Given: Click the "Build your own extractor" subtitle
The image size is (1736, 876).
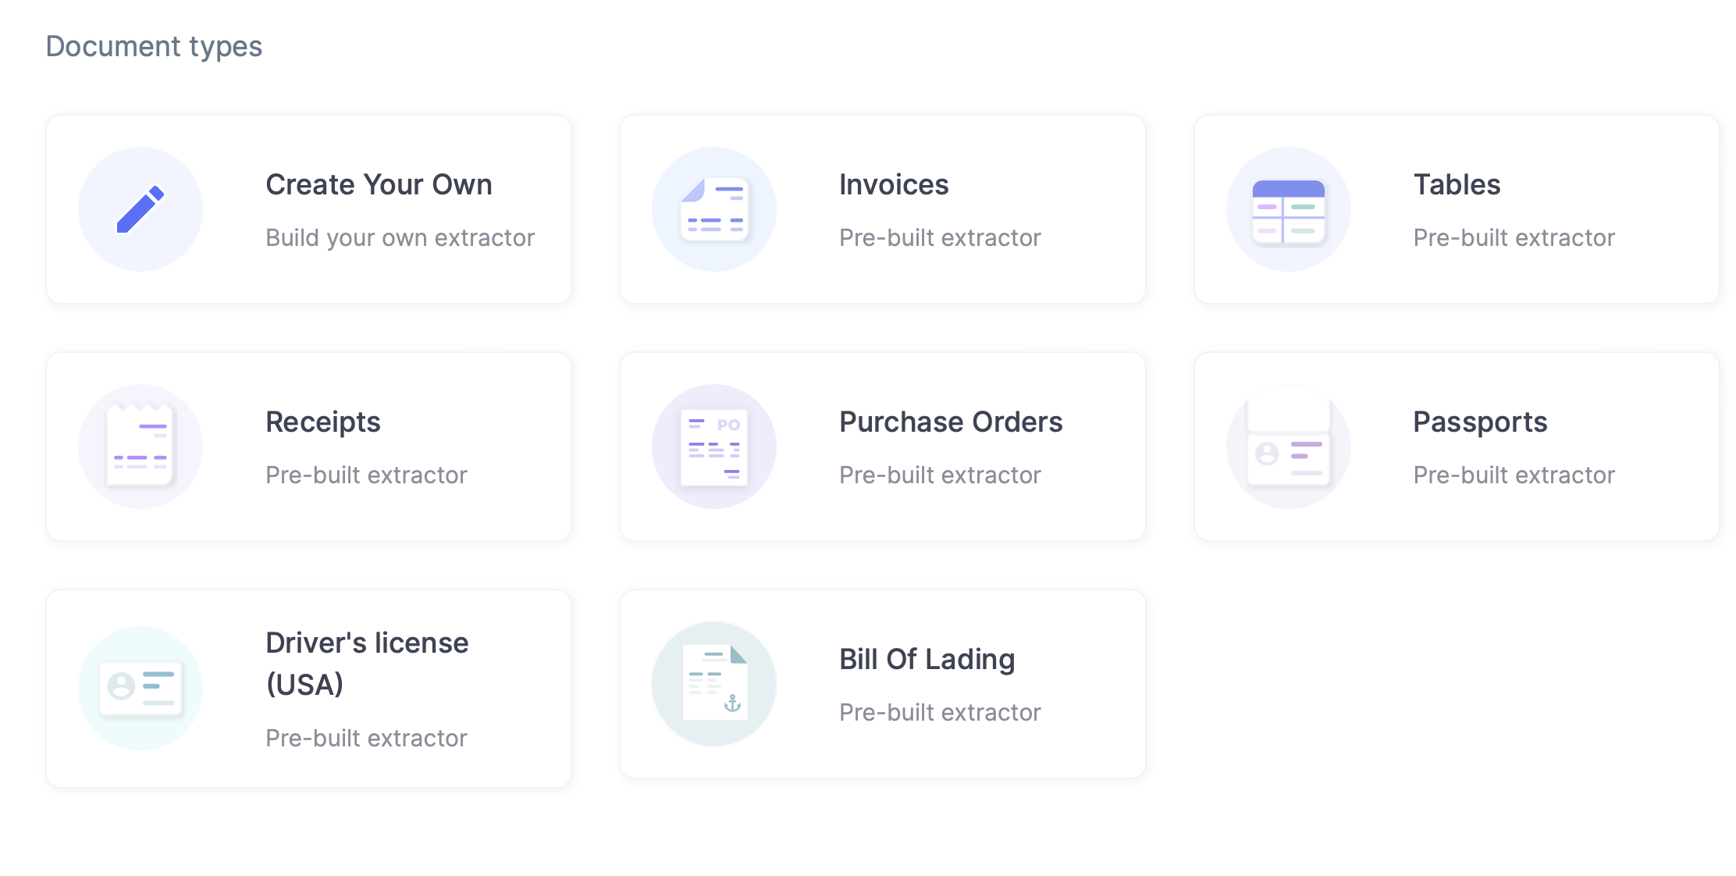Looking at the screenshot, I should [400, 238].
